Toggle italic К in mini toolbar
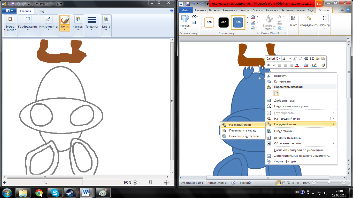This screenshot has height=198, width=353. (274, 65)
